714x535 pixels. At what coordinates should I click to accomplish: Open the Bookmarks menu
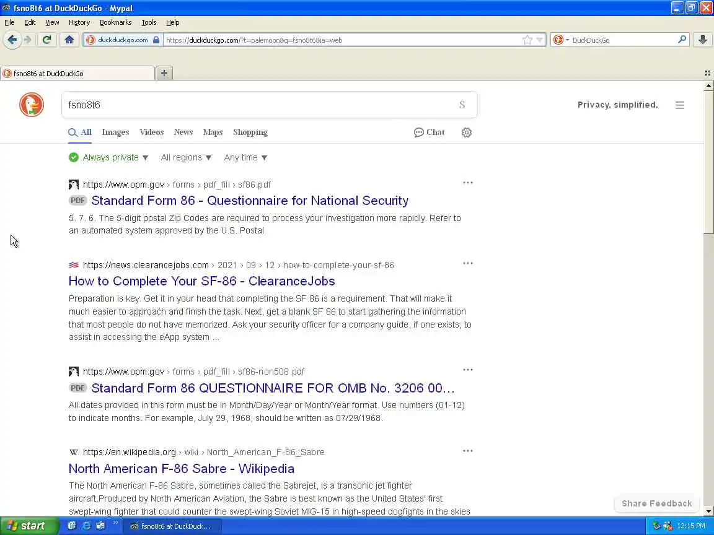116,22
